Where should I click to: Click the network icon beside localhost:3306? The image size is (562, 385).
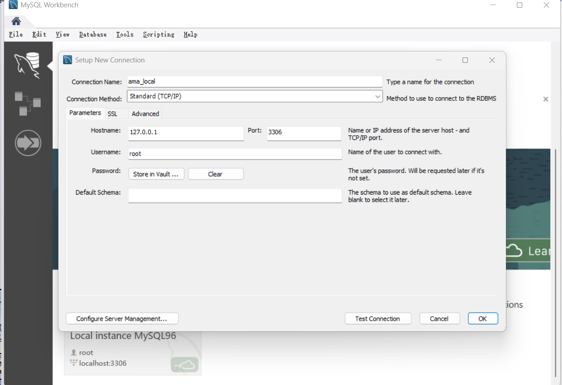click(74, 363)
